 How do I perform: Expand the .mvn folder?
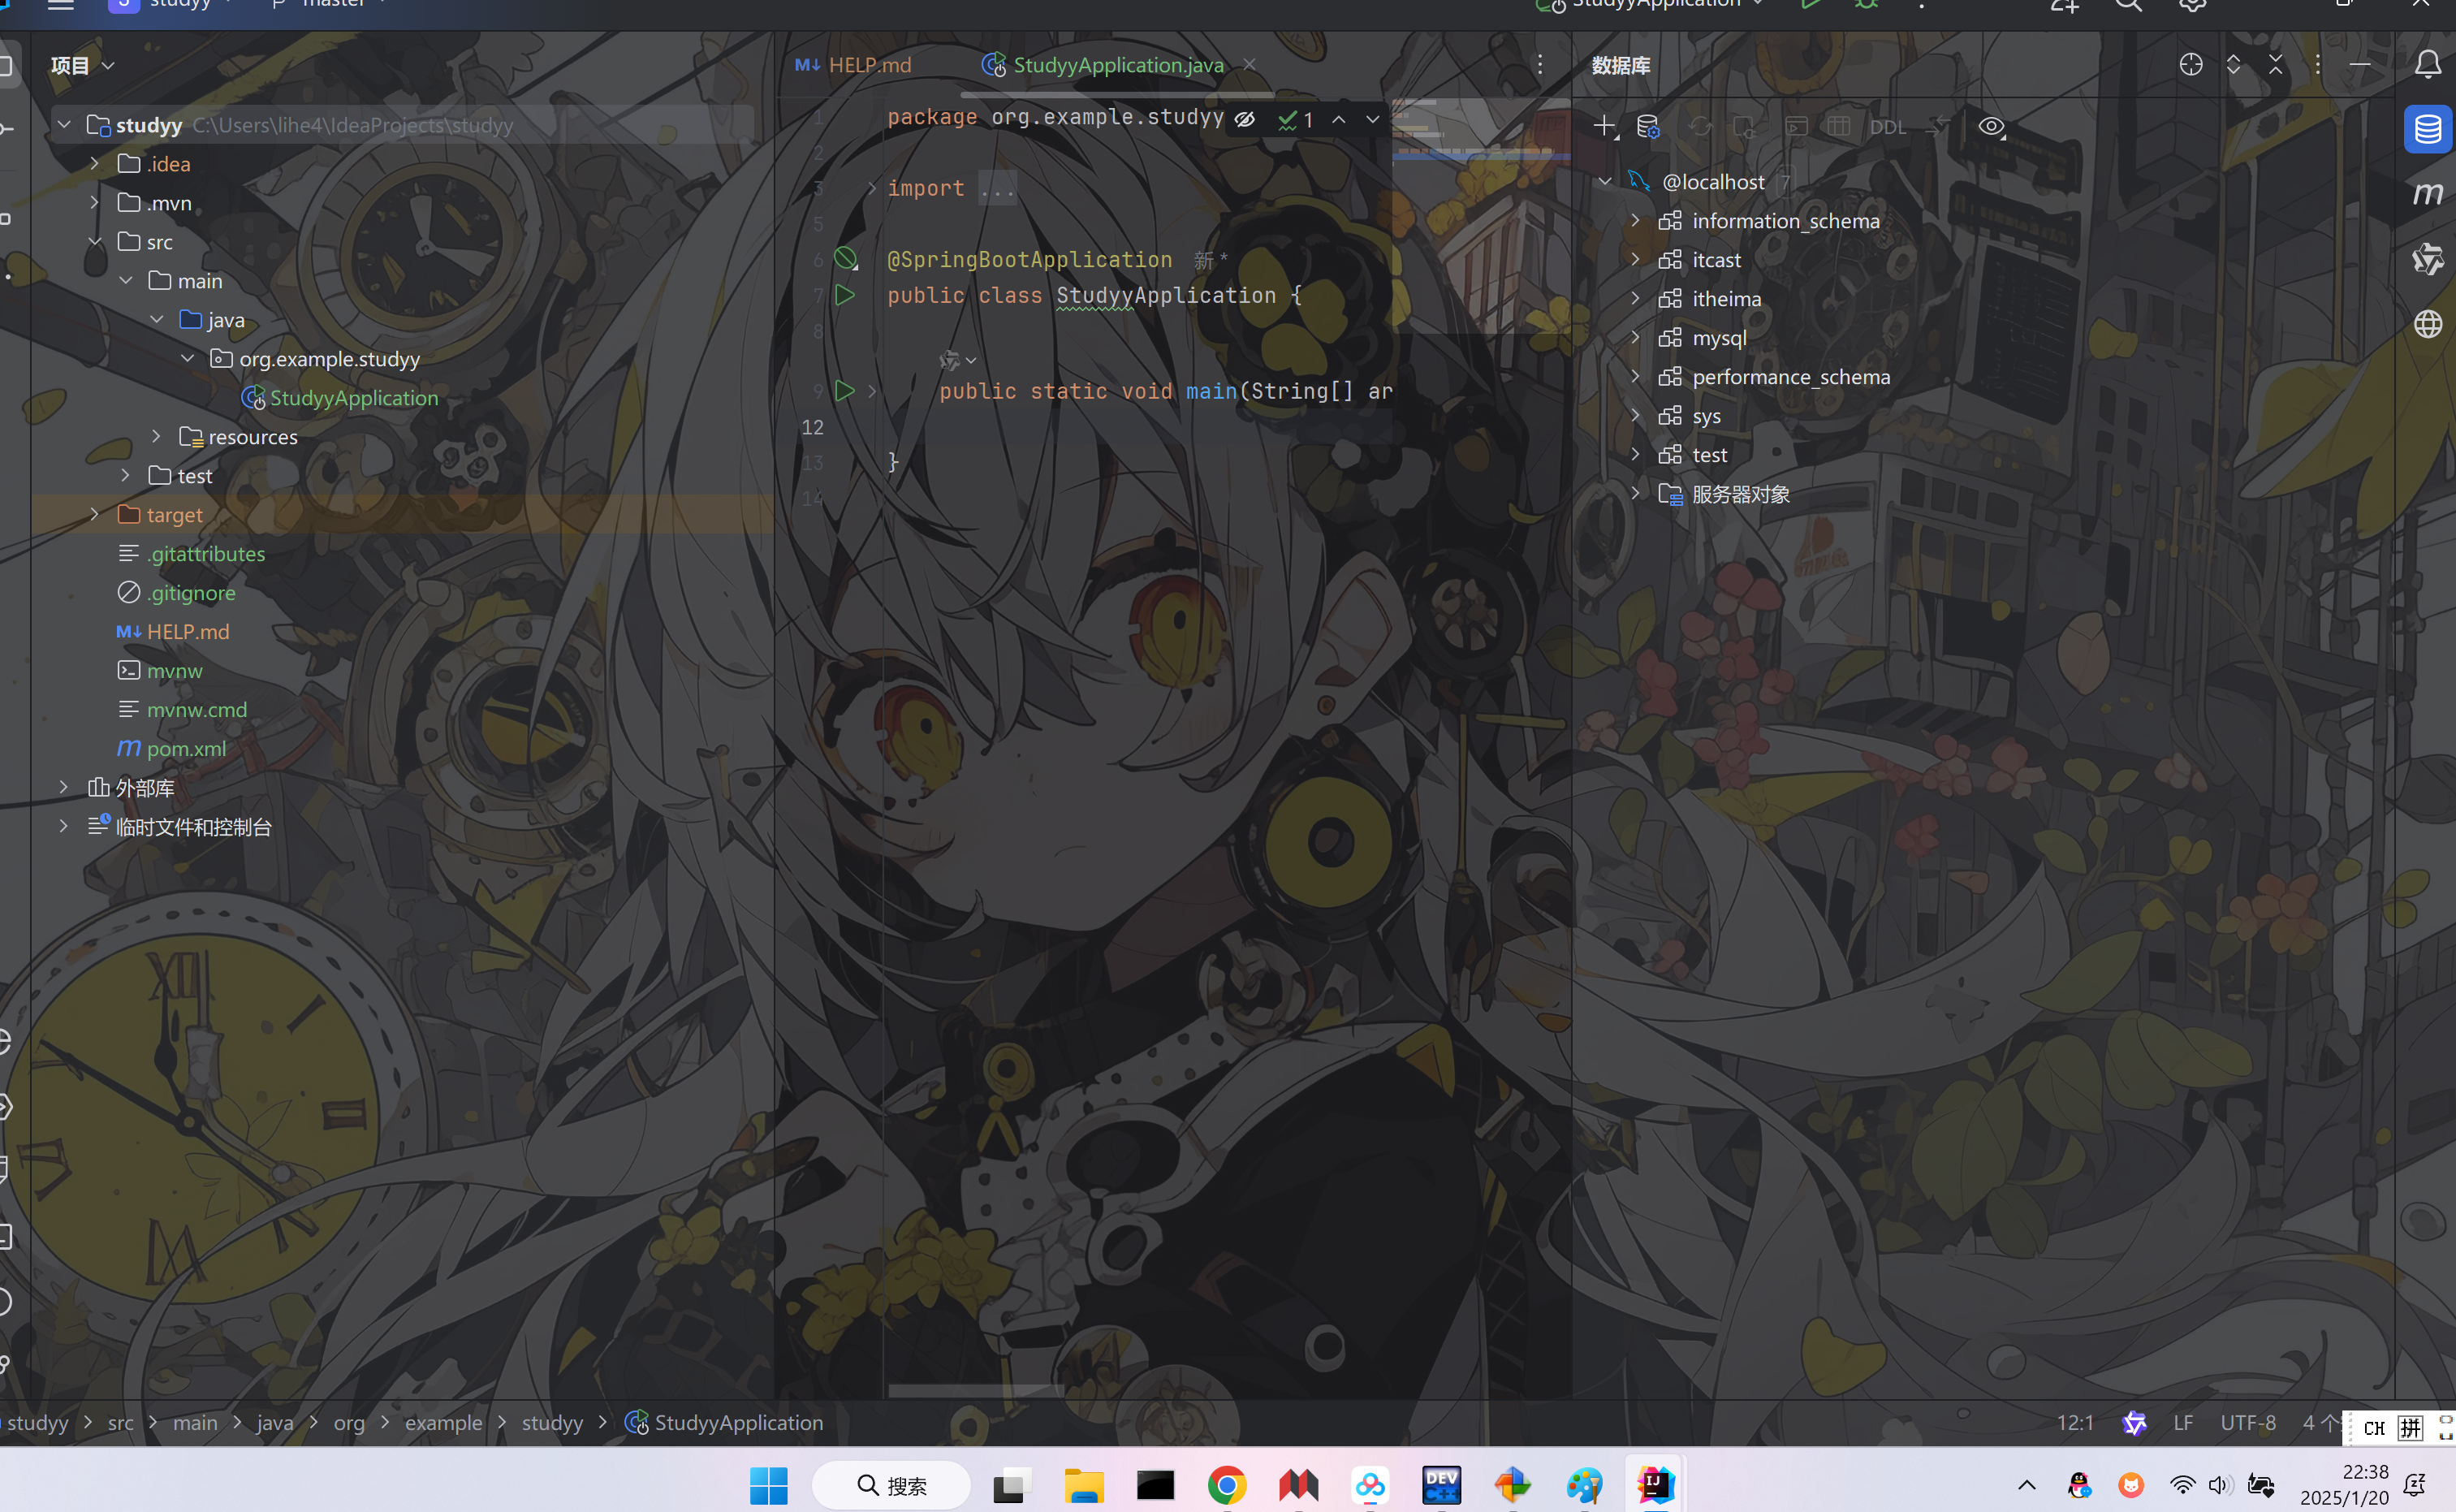(95, 202)
